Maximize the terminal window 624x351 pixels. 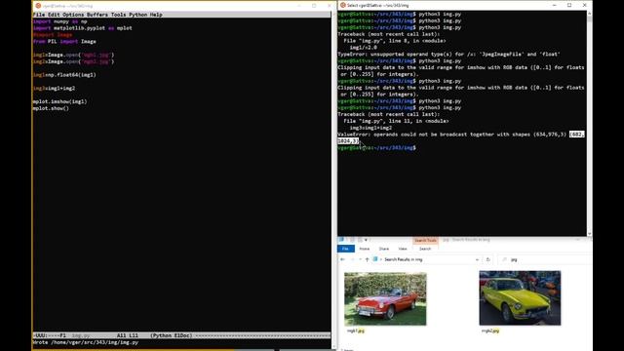(569, 5)
